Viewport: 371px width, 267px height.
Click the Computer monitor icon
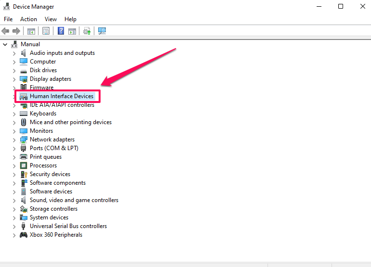(x=24, y=62)
